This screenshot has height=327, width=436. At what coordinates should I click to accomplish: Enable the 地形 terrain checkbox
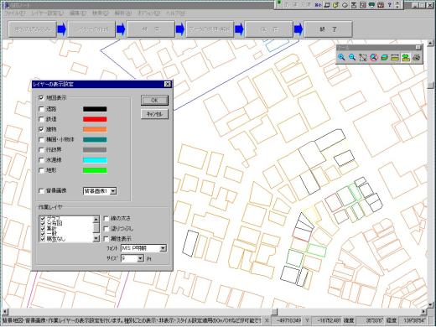[x=41, y=170]
